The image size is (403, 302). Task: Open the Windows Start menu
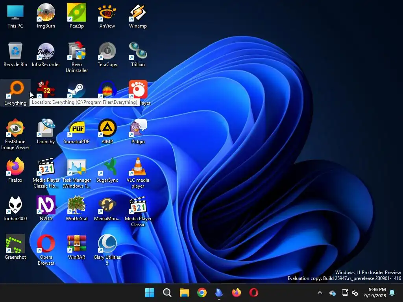pyautogui.click(x=150, y=293)
